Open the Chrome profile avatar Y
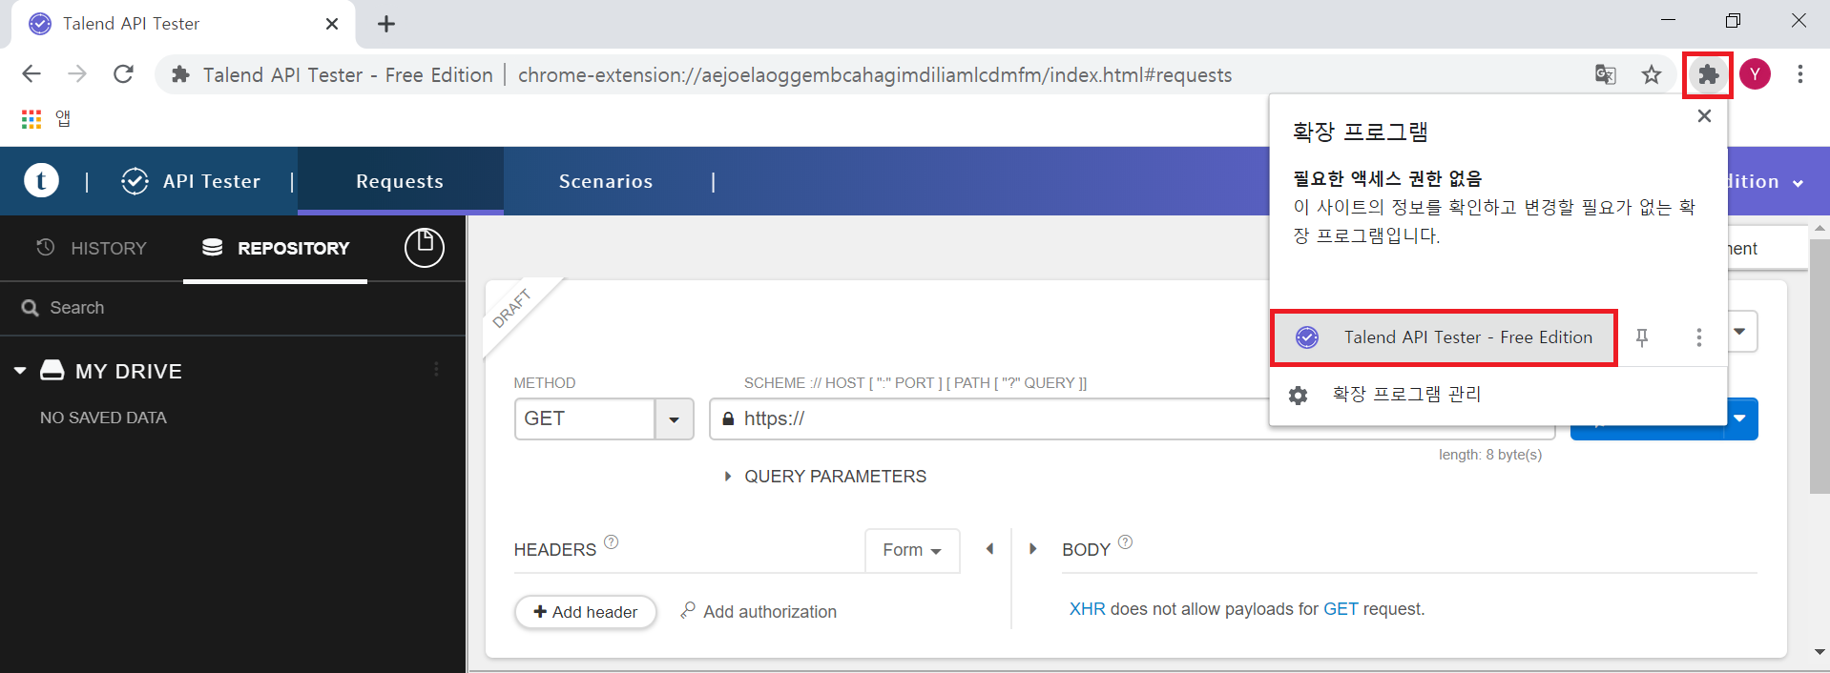This screenshot has width=1830, height=673. coord(1755,74)
